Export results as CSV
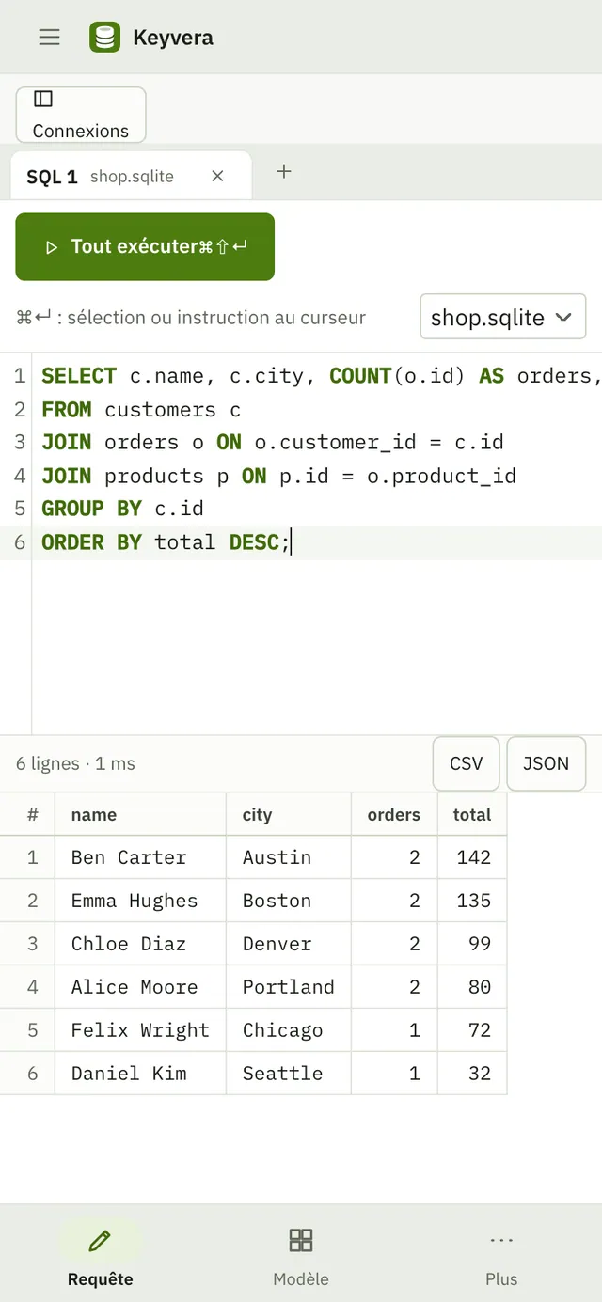 [466, 763]
